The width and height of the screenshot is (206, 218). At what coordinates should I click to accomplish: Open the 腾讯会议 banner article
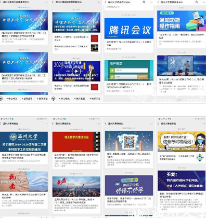pos(129,29)
